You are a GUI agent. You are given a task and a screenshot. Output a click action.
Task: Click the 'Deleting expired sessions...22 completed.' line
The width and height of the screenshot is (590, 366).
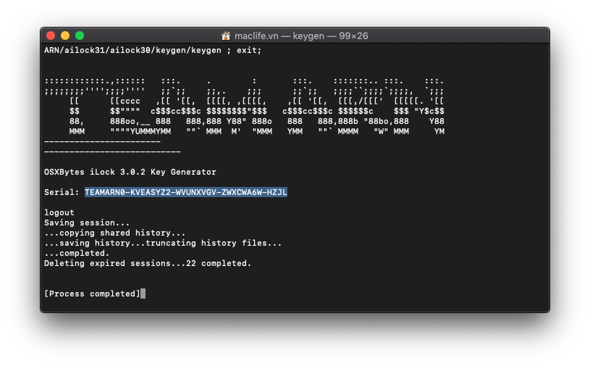(x=147, y=263)
